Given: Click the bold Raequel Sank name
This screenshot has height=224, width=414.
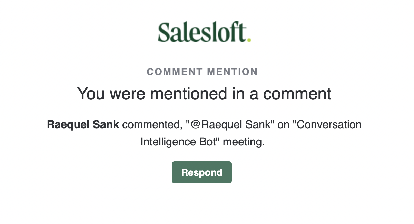Looking at the screenshot, I should 83,124.
